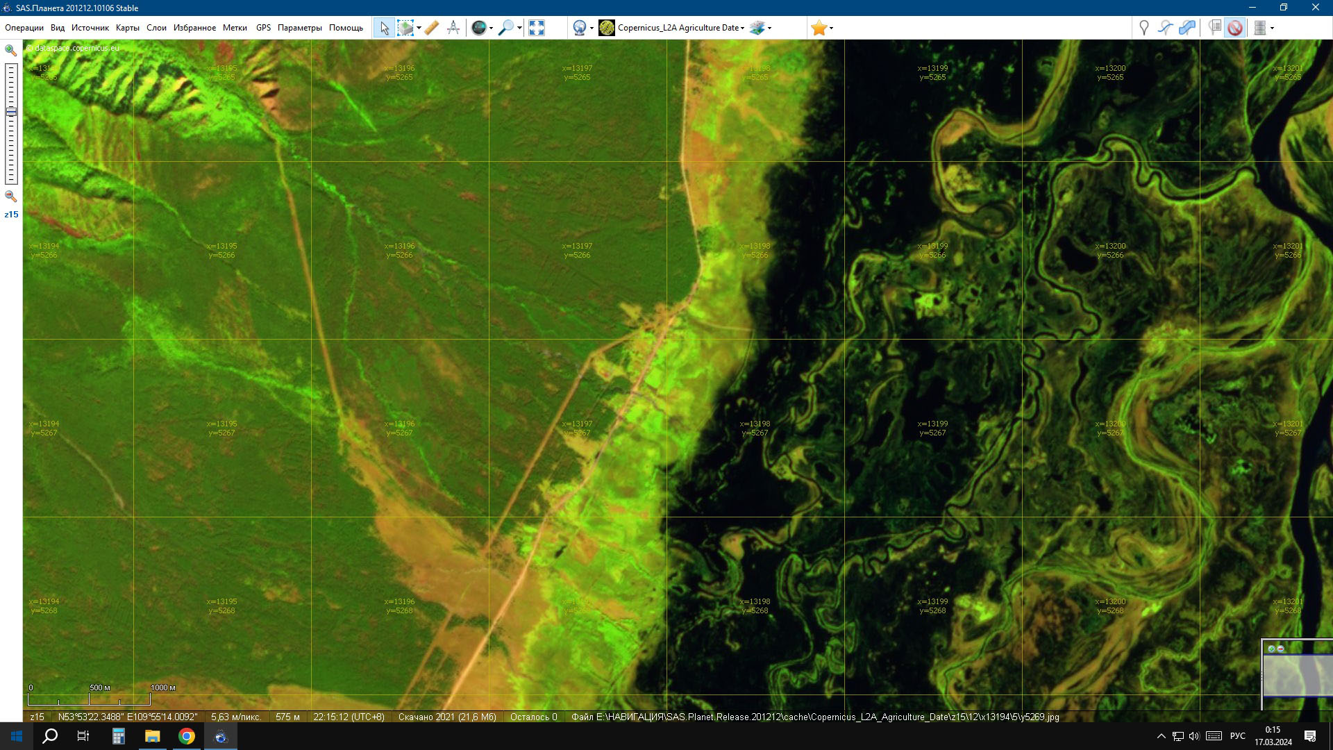
Task: Click zoom in magnifier on left sidebar
Action: point(10,50)
